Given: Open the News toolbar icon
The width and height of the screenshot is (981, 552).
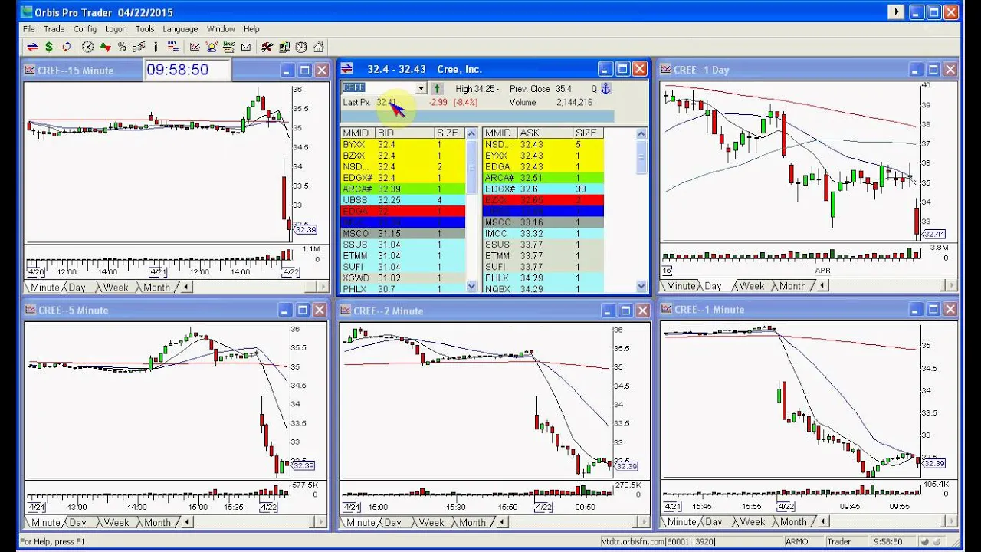Looking at the screenshot, I should pyautogui.click(x=228, y=47).
